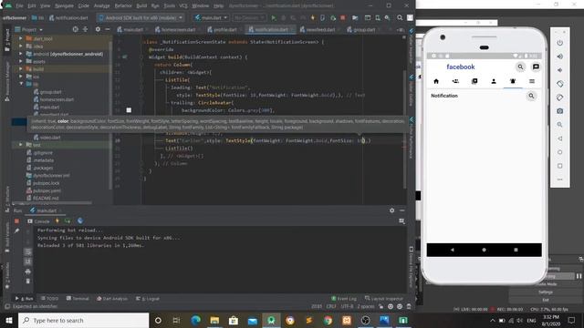Open the Dart Analysis tool window

coord(111,299)
